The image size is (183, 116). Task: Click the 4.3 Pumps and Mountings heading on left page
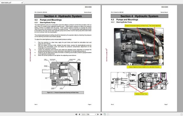pos(48,20)
